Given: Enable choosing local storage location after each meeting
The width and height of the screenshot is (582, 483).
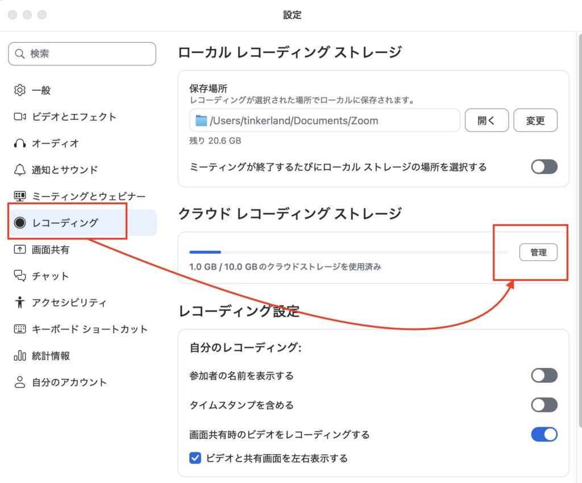Looking at the screenshot, I should click(544, 167).
